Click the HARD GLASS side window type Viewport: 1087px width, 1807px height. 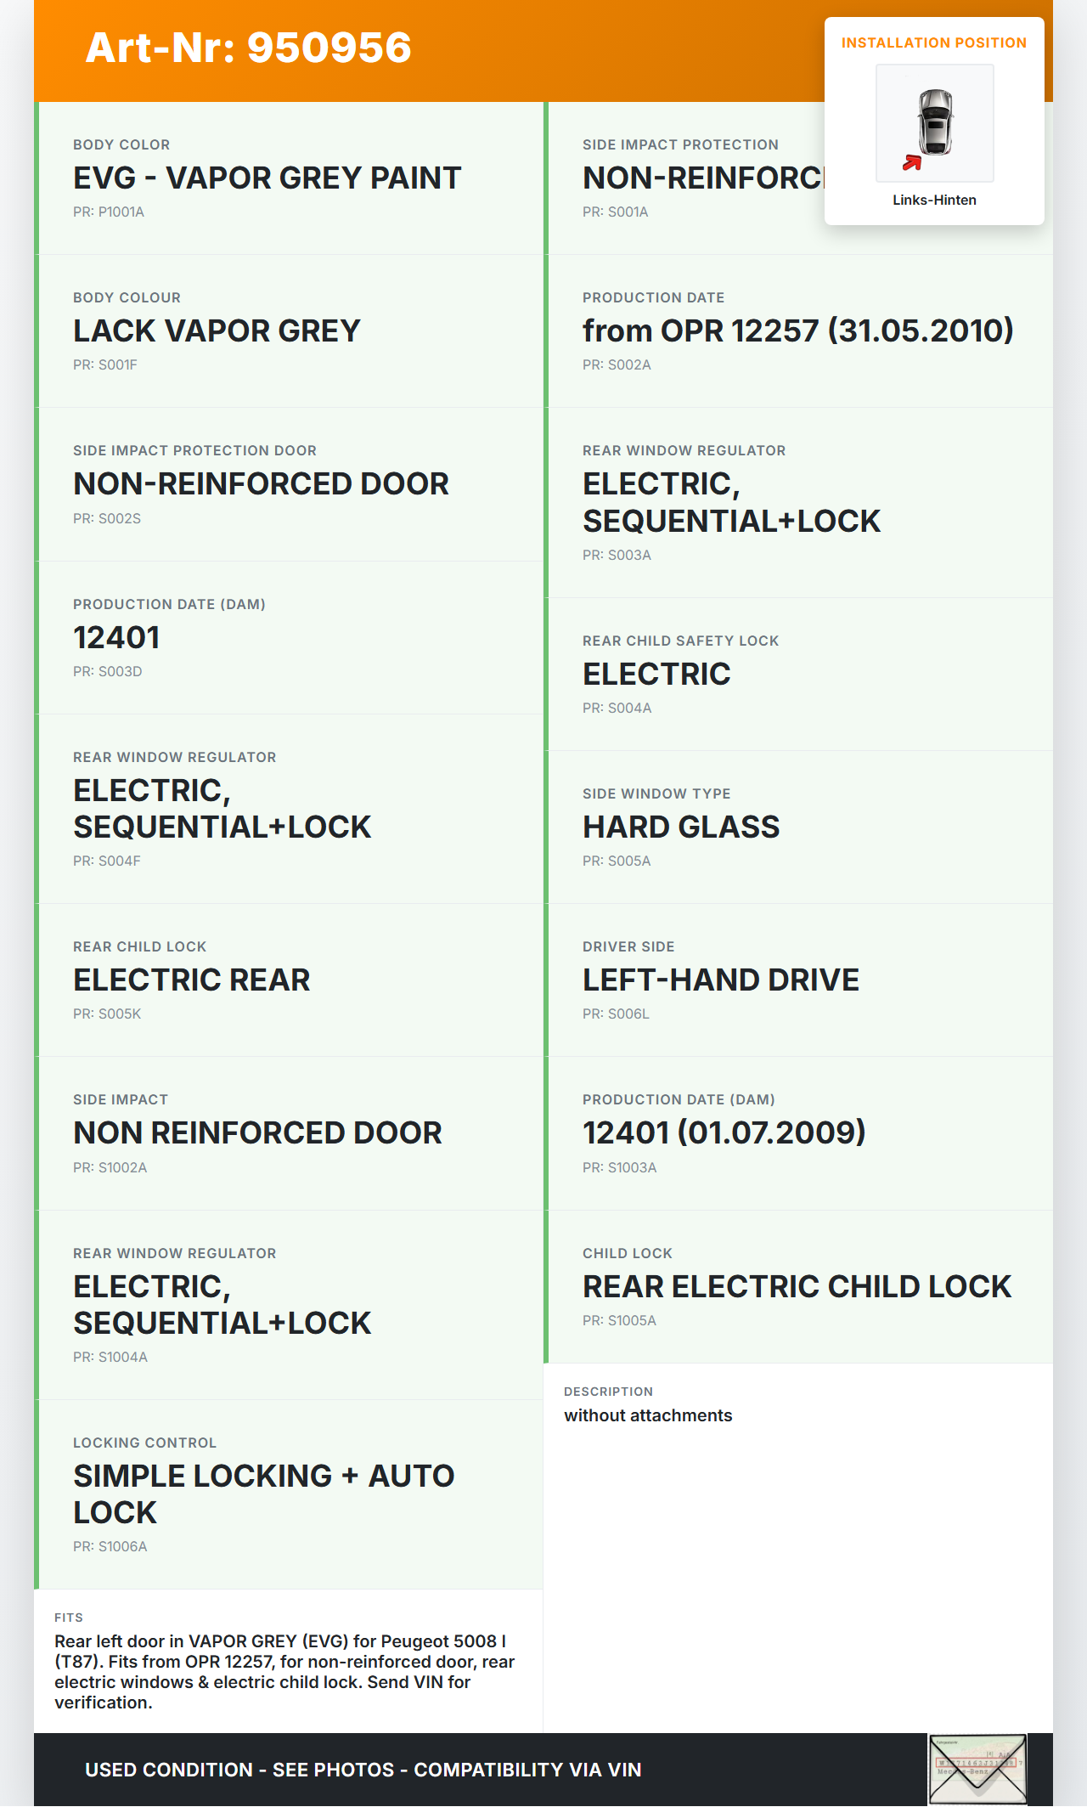(681, 827)
